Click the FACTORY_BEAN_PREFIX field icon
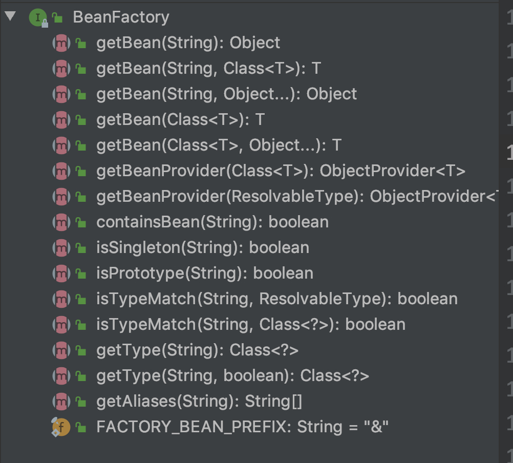The image size is (513, 463). pyautogui.click(x=61, y=427)
